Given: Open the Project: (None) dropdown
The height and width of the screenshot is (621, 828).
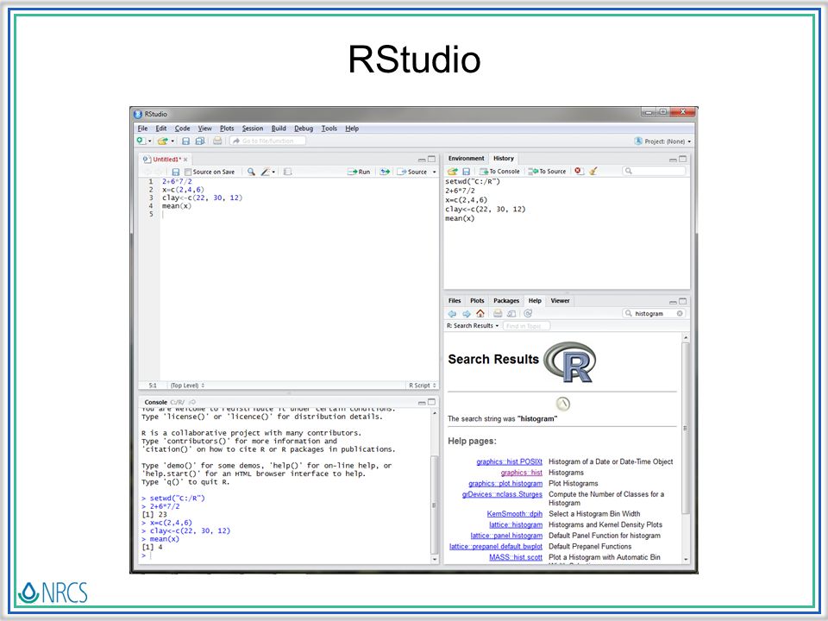Looking at the screenshot, I should point(662,141).
